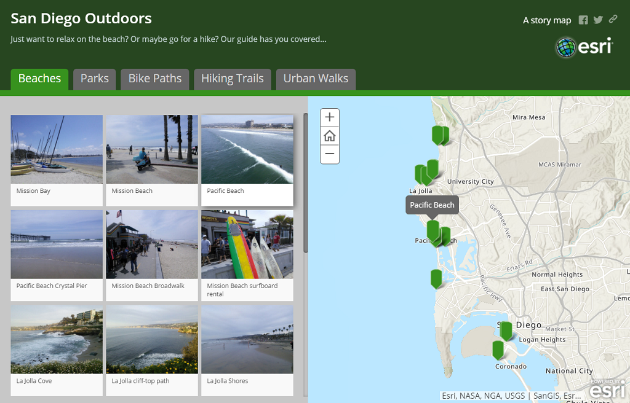
Task: Click the Pacific Beach map tooltip
Action: [432, 205]
